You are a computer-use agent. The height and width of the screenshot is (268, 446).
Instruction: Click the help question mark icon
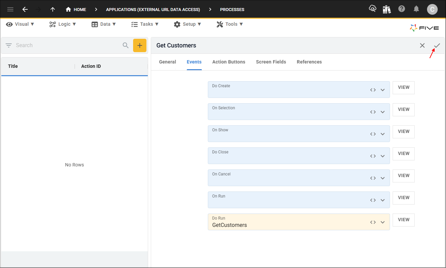(402, 9)
